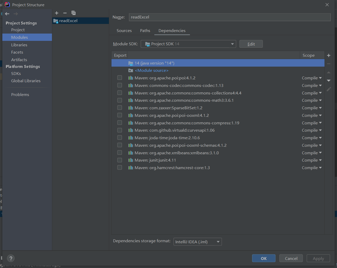Open Libraries settings section
Image resolution: width=337 pixels, height=268 pixels.
tap(19, 45)
